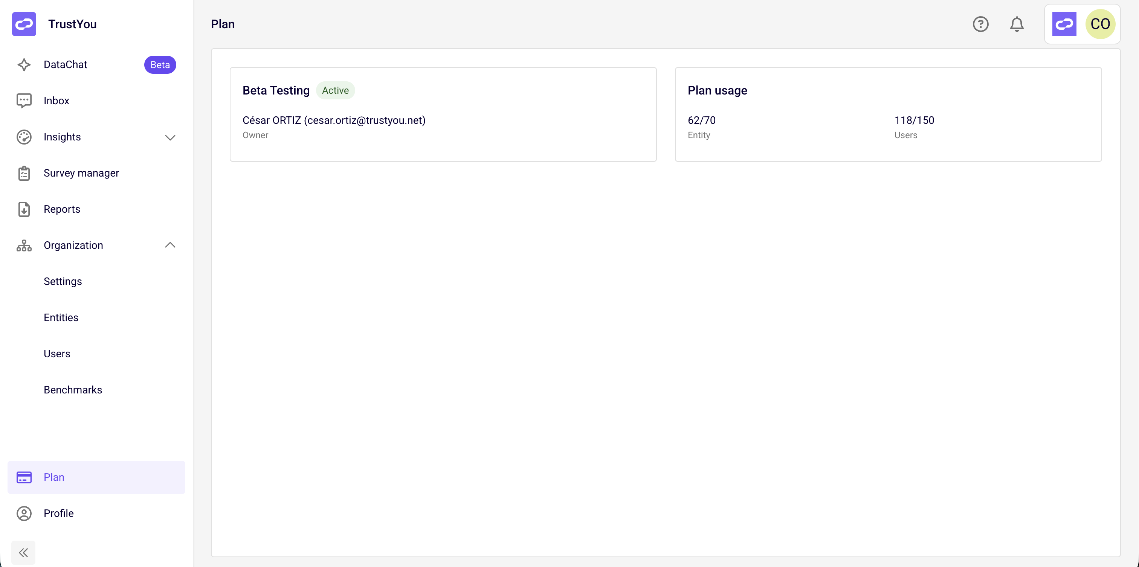The image size is (1139, 567).
Task: Click the Beta badge next to DataChat
Action: 160,65
